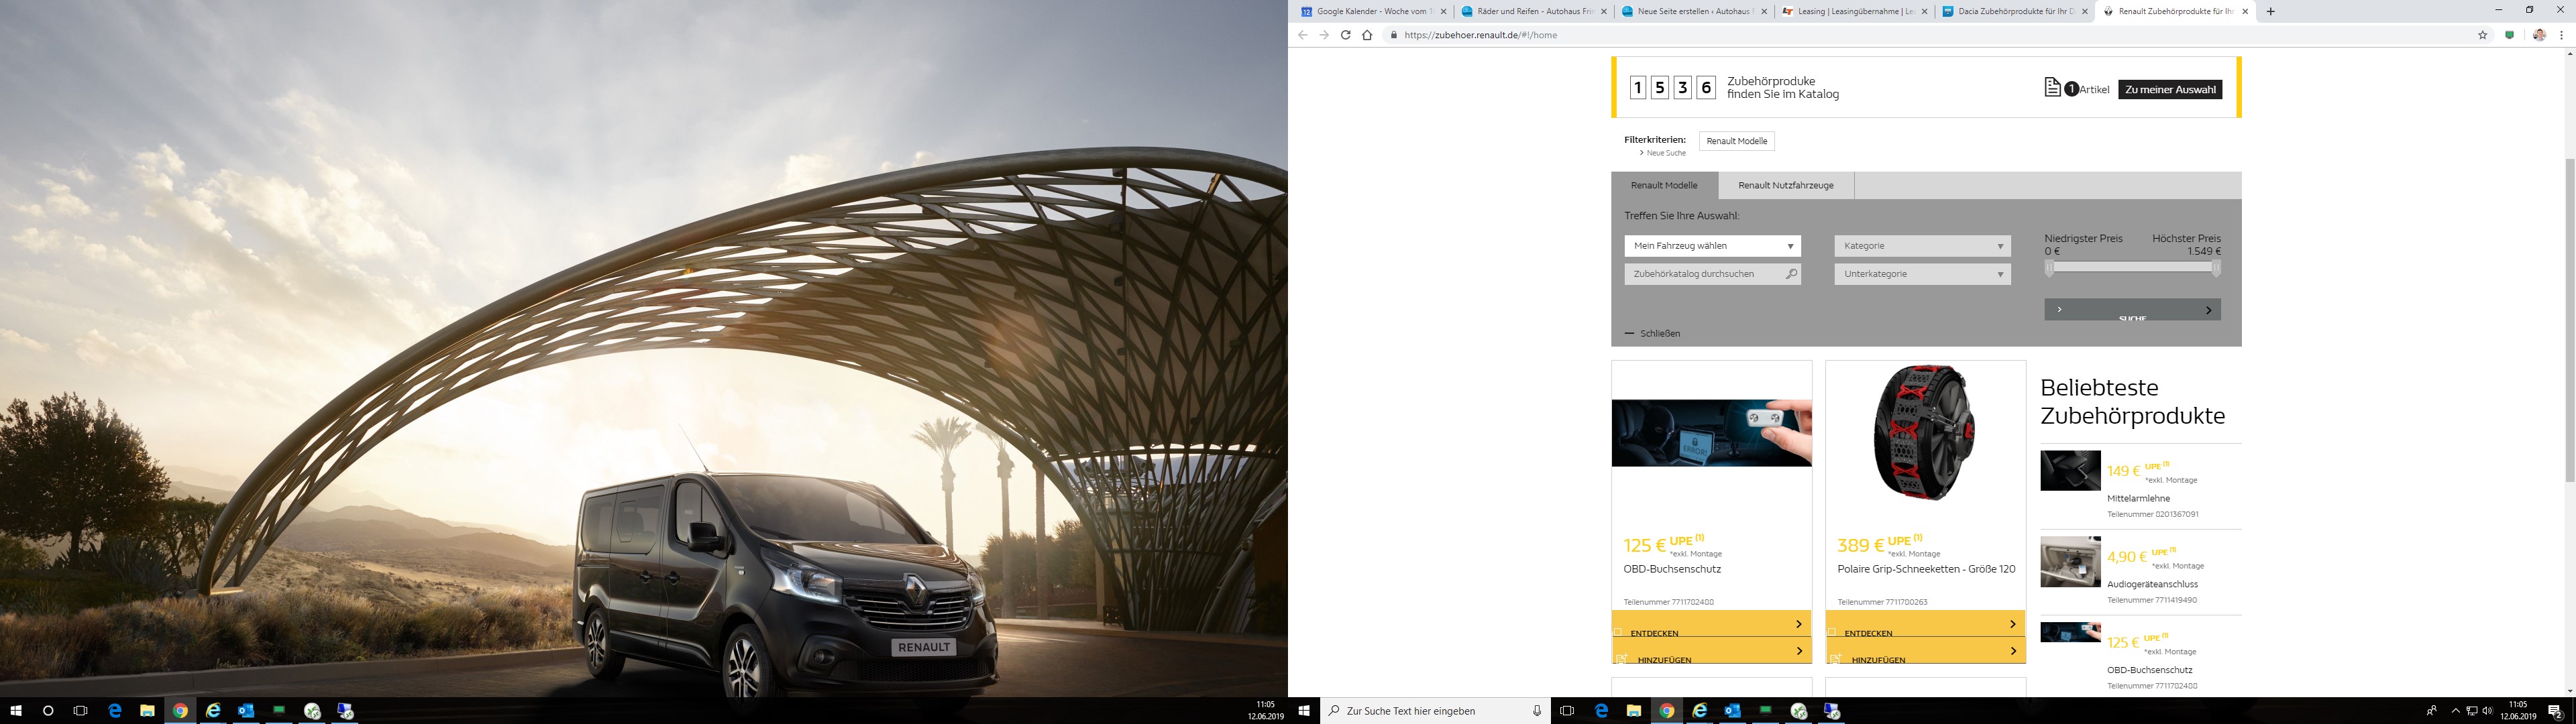Click the document icon beside 1 Artikel
Screen dimensions: 2576x724
2052,88
